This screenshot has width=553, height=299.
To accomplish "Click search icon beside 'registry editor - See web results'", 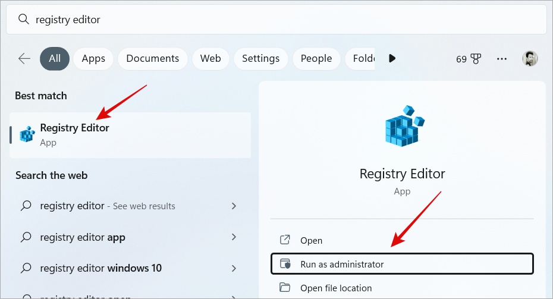I will pos(26,206).
